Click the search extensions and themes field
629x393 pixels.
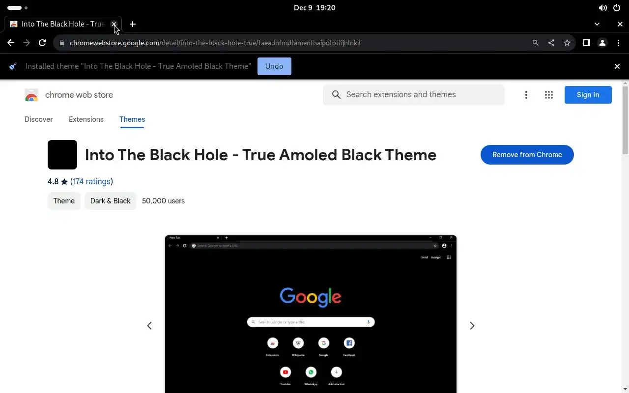click(x=414, y=95)
